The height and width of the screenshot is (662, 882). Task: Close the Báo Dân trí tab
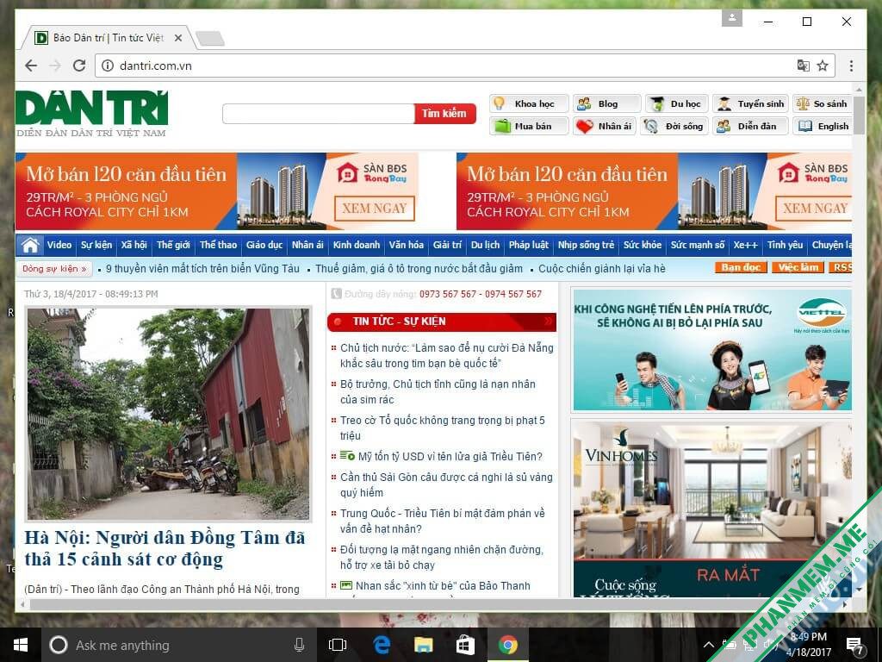pyautogui.click(x=177, y=38)
